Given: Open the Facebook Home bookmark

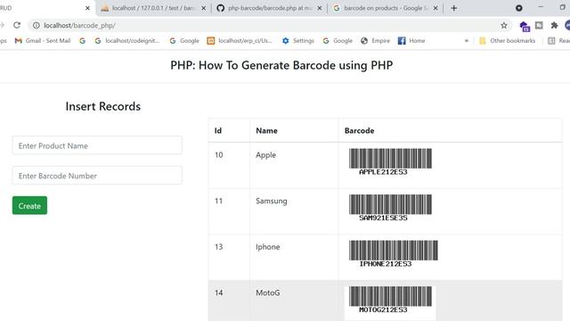Looking at the screenshot, I should pos(411,41).
